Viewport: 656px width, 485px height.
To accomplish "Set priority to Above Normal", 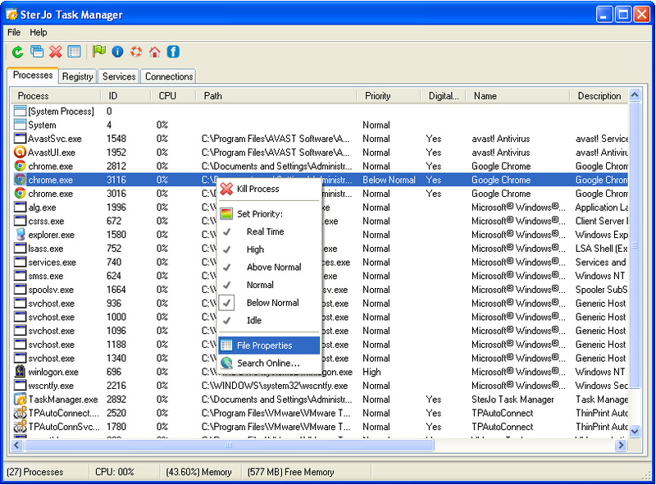I will click(269, 268).
